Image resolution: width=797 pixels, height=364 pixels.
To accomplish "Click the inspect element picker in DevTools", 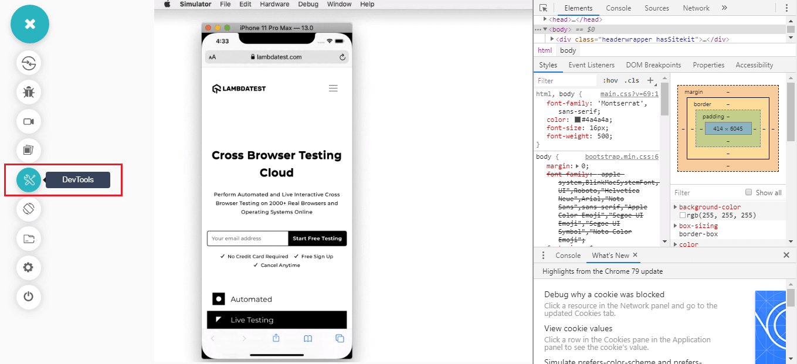I will click(544, 8).
